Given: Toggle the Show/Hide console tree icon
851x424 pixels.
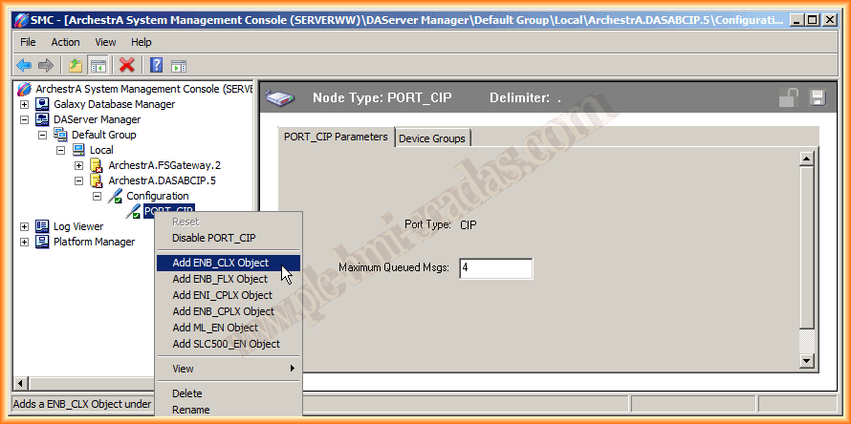Looking at the screenshot, I should pos(97,65).
